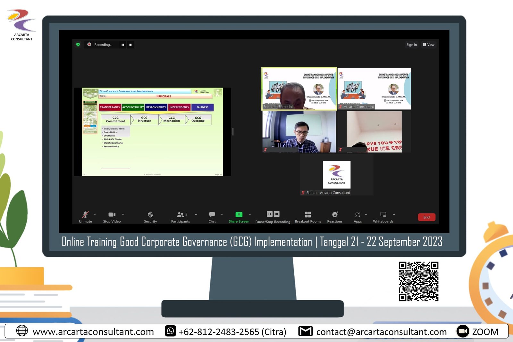Viewport: 513px width, 342px height.
Task: Click the divider handle beside shared slide
Action: (233, 131)
